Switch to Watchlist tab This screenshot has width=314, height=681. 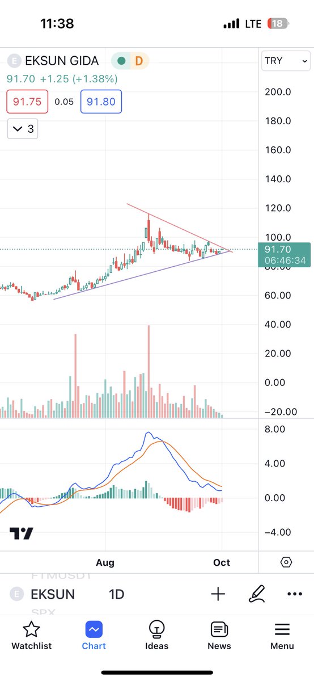(31, 636)
